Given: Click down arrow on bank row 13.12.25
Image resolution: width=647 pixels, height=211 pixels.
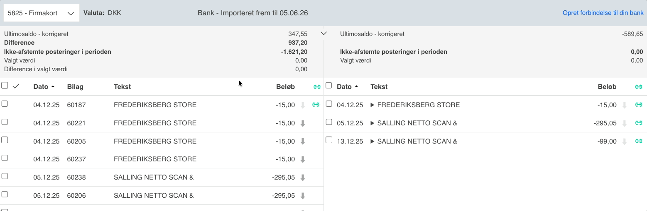Looking at the screenshot, I should pos(624,141).
